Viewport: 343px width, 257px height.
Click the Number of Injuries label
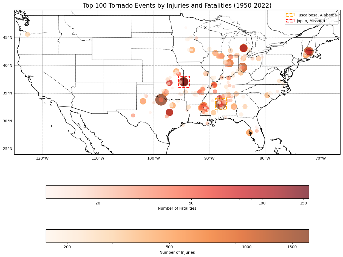177,252
